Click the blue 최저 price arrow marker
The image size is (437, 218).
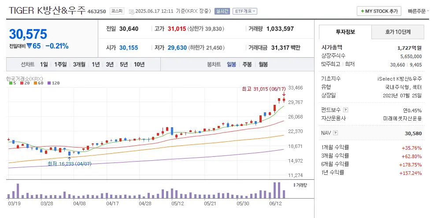[x=69, y=158]
